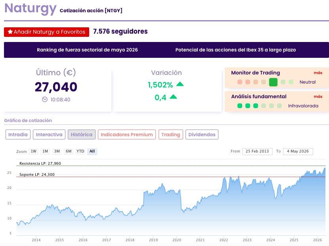Click green up arrow next to 1,502%

180,84
